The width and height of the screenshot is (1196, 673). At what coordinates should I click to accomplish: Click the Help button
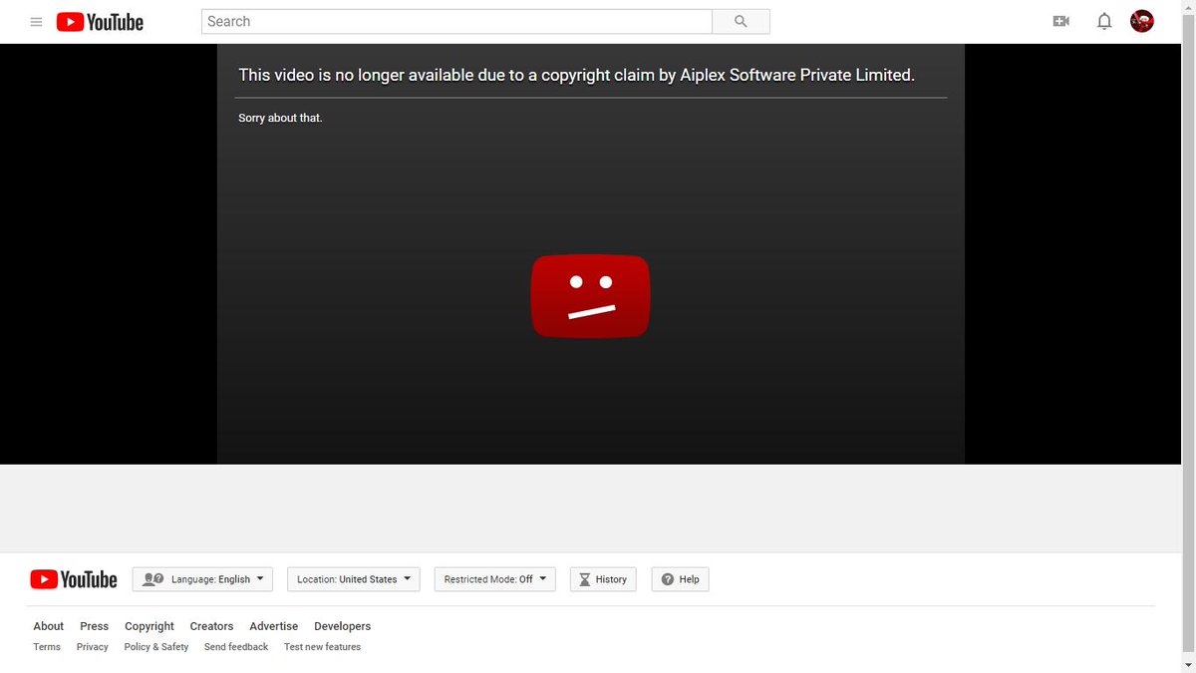(x=680, y=579)
